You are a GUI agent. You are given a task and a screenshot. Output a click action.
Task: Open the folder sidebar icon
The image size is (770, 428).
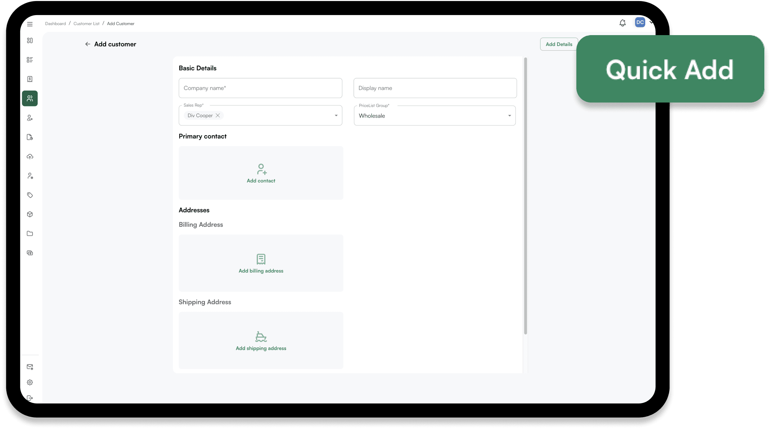[x=30, y=234]
